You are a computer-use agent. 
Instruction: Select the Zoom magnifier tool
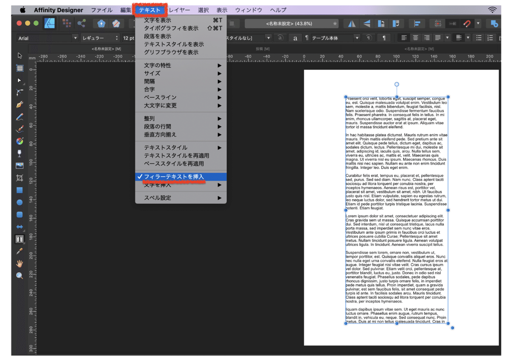point(20,276)
